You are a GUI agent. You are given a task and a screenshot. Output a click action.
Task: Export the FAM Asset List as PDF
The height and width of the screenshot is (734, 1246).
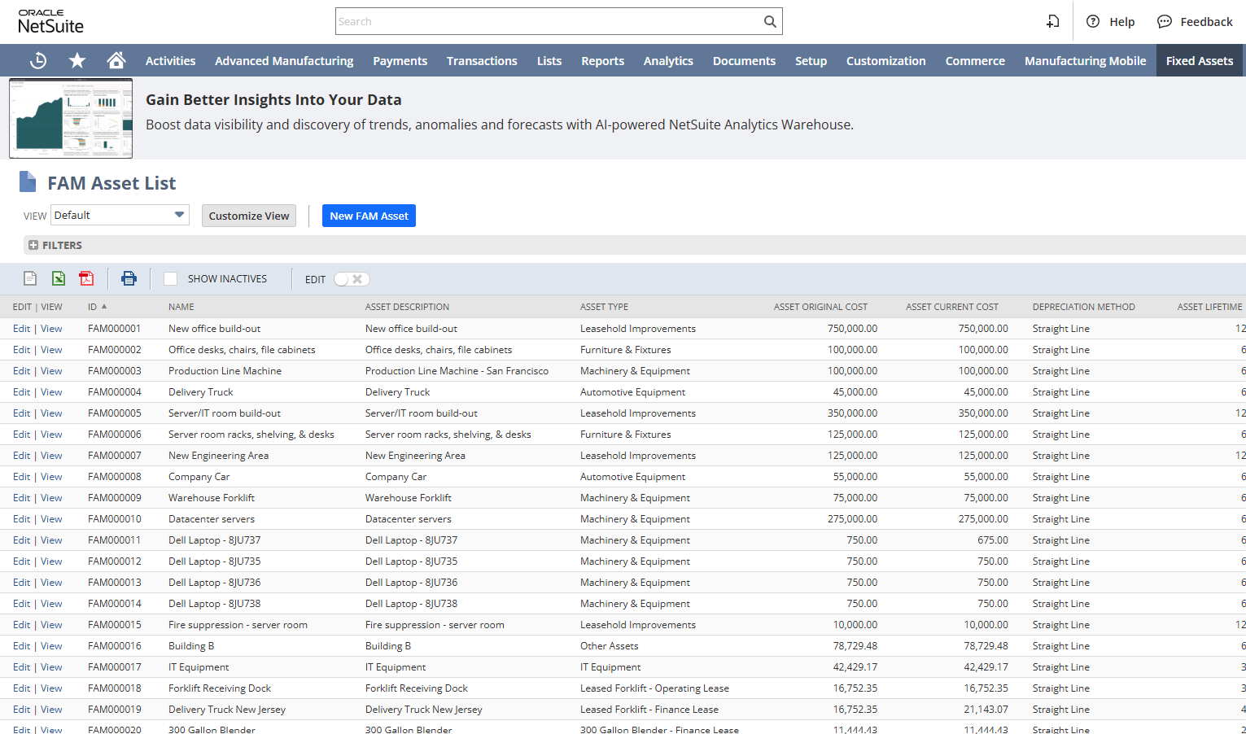[86, 277]
